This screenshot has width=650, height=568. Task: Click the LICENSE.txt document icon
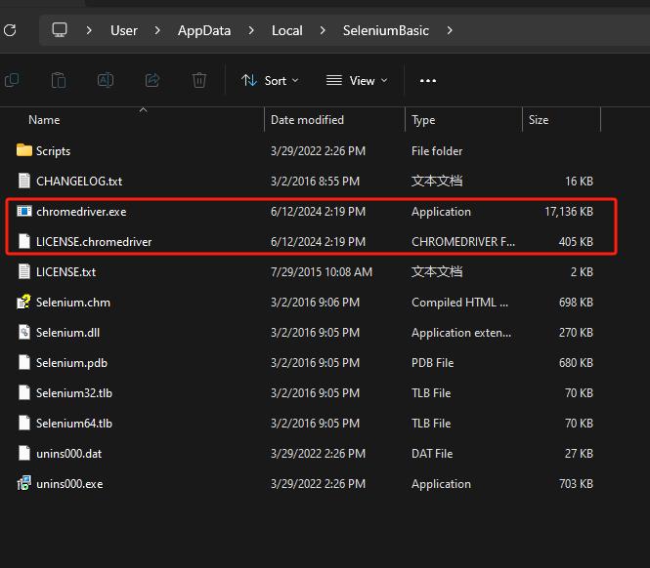click(24, 271)
